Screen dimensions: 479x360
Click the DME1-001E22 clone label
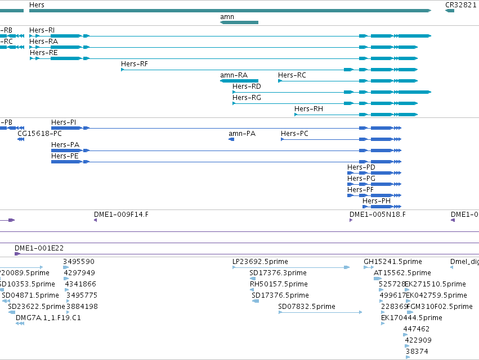point(39,248)
